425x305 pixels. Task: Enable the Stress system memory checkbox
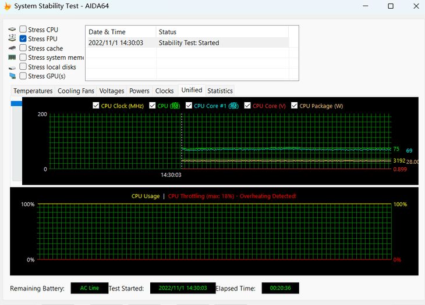[23, 58]
